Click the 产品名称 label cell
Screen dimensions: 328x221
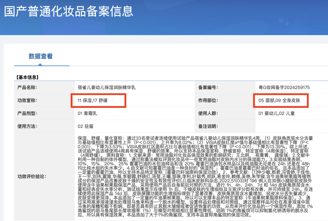pyautogui.click(x=44, y=87)
